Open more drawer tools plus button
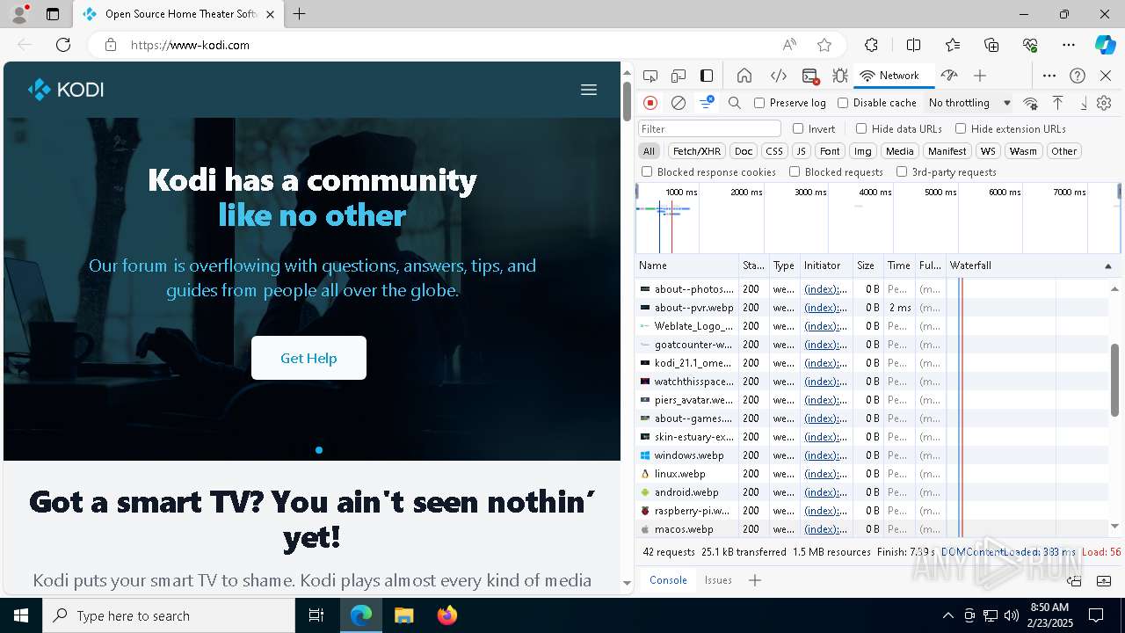1125x633 pixels. coord(755,580)
